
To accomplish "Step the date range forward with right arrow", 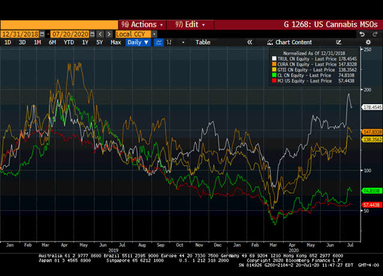I will (x=110, y=34).
